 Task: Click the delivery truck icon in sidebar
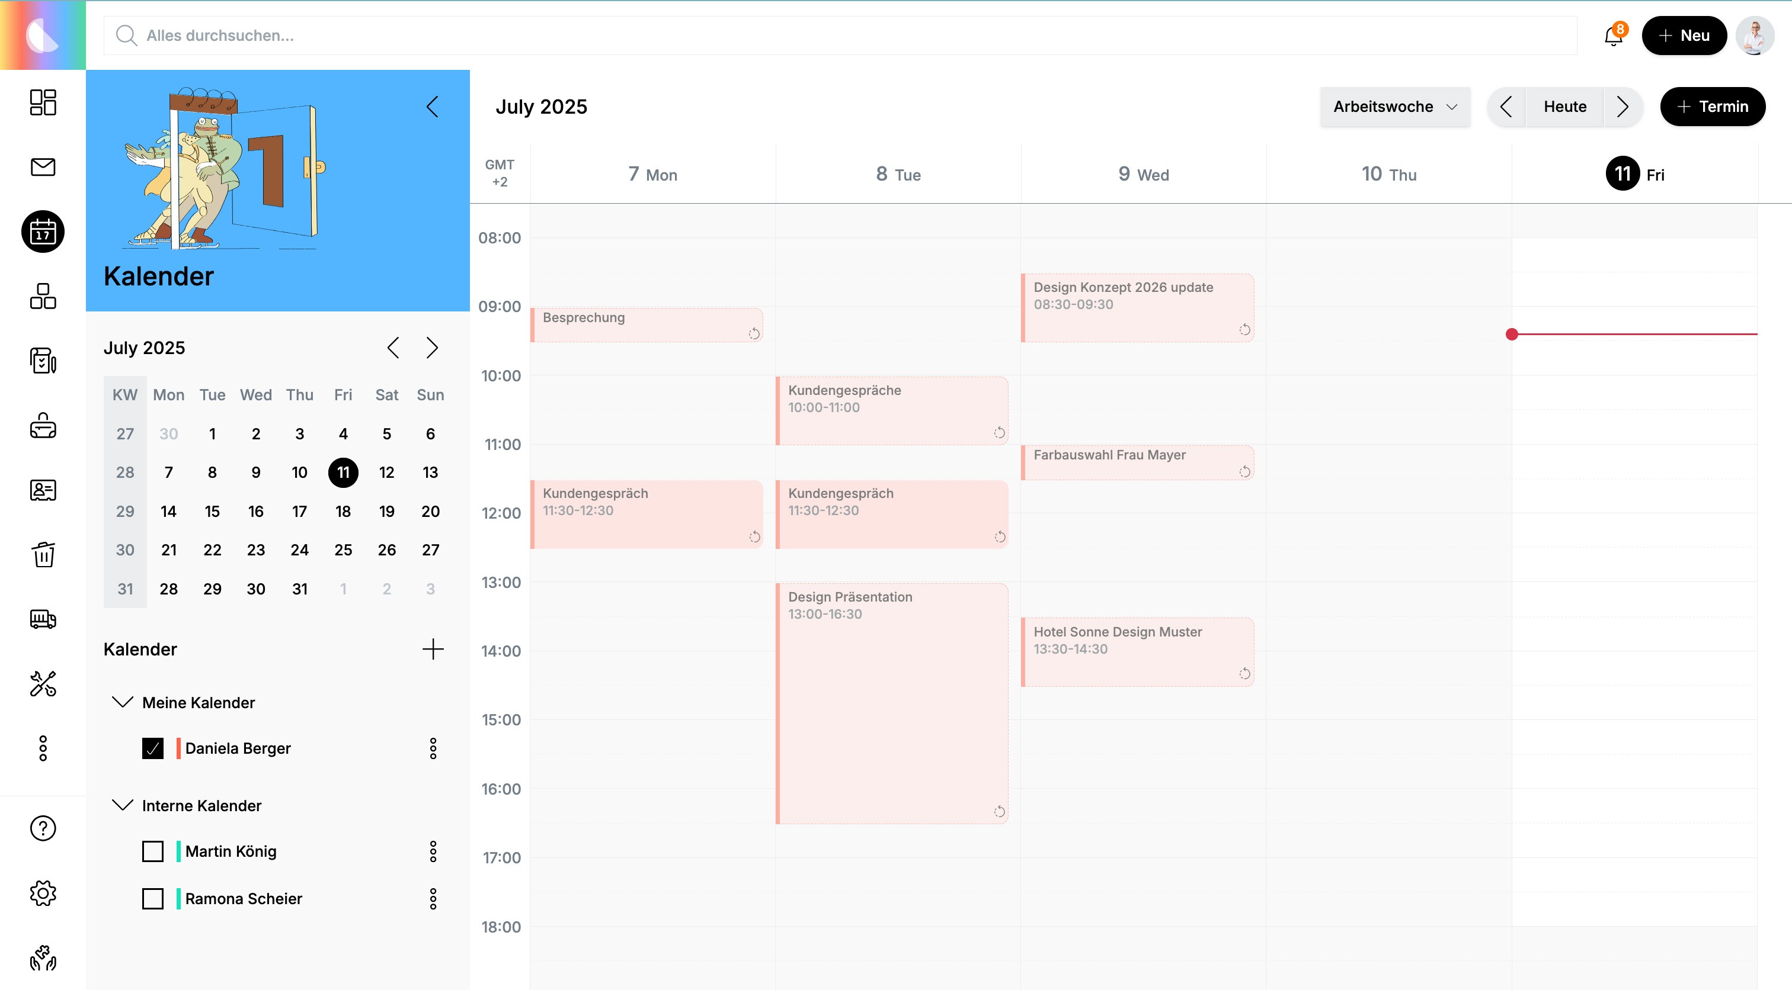point(43,619)
